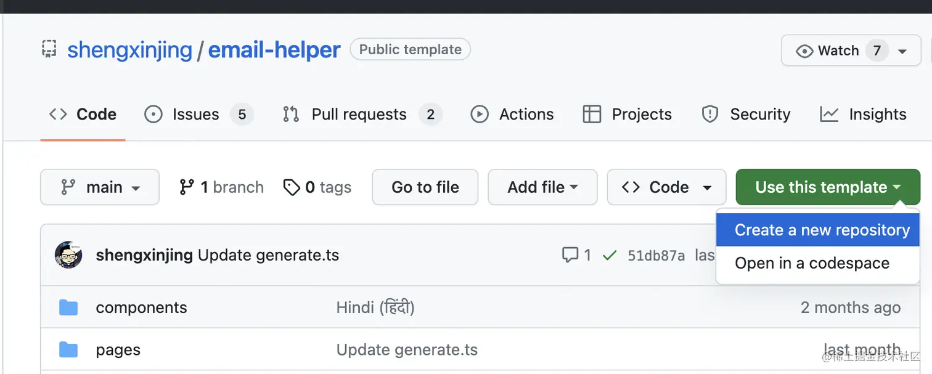
Task: Open the Watch dropdown arrow
Action: pyautogui.click(x=902, y=51)
